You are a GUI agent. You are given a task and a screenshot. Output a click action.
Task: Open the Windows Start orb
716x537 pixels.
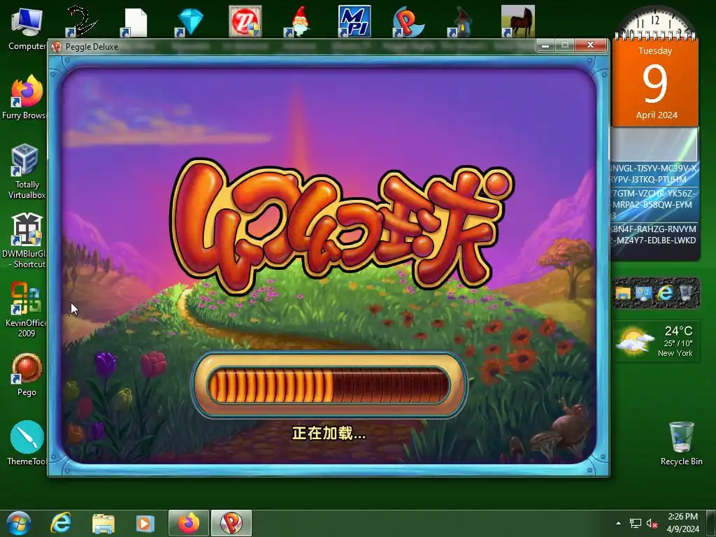tap(18, 523)
